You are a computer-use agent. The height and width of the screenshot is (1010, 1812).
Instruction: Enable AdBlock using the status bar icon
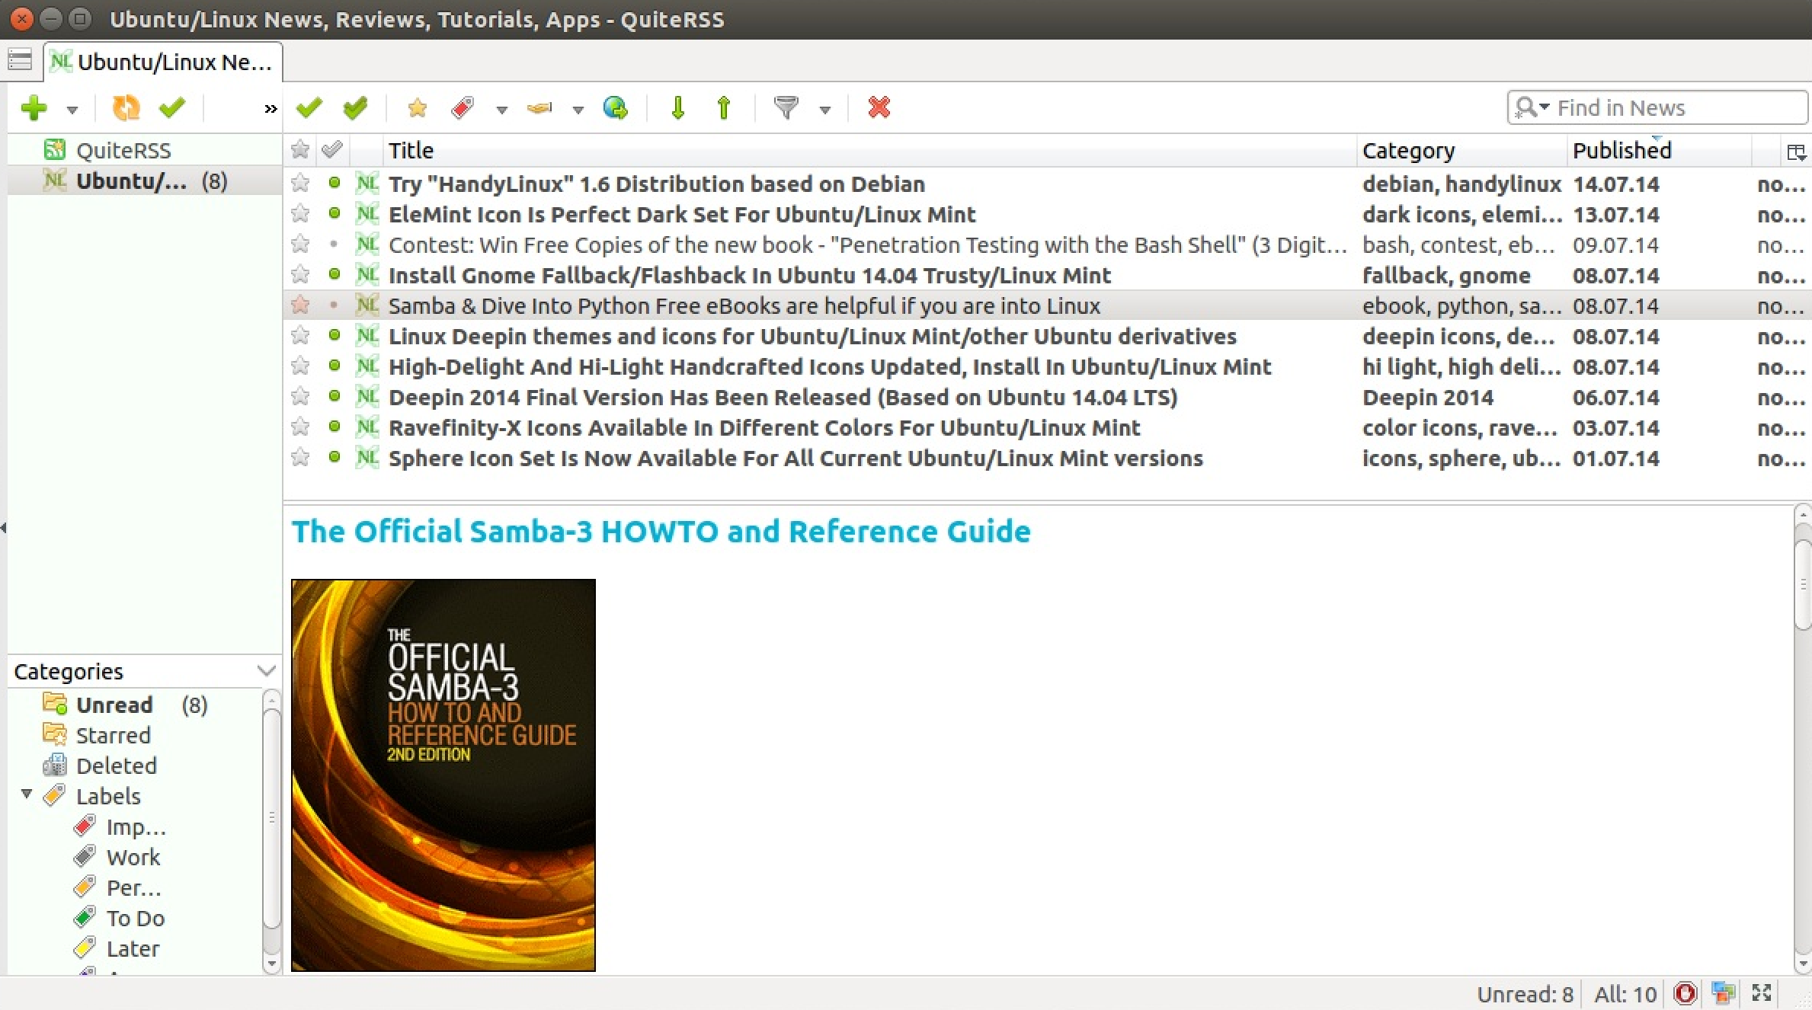pyautogui.click(x=1686, y=993)
